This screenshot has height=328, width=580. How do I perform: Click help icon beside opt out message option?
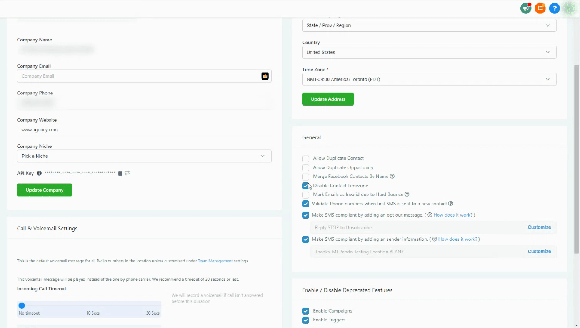[x=430, y=215]
